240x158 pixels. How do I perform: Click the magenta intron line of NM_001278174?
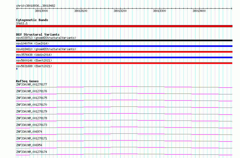coord(124,154)
